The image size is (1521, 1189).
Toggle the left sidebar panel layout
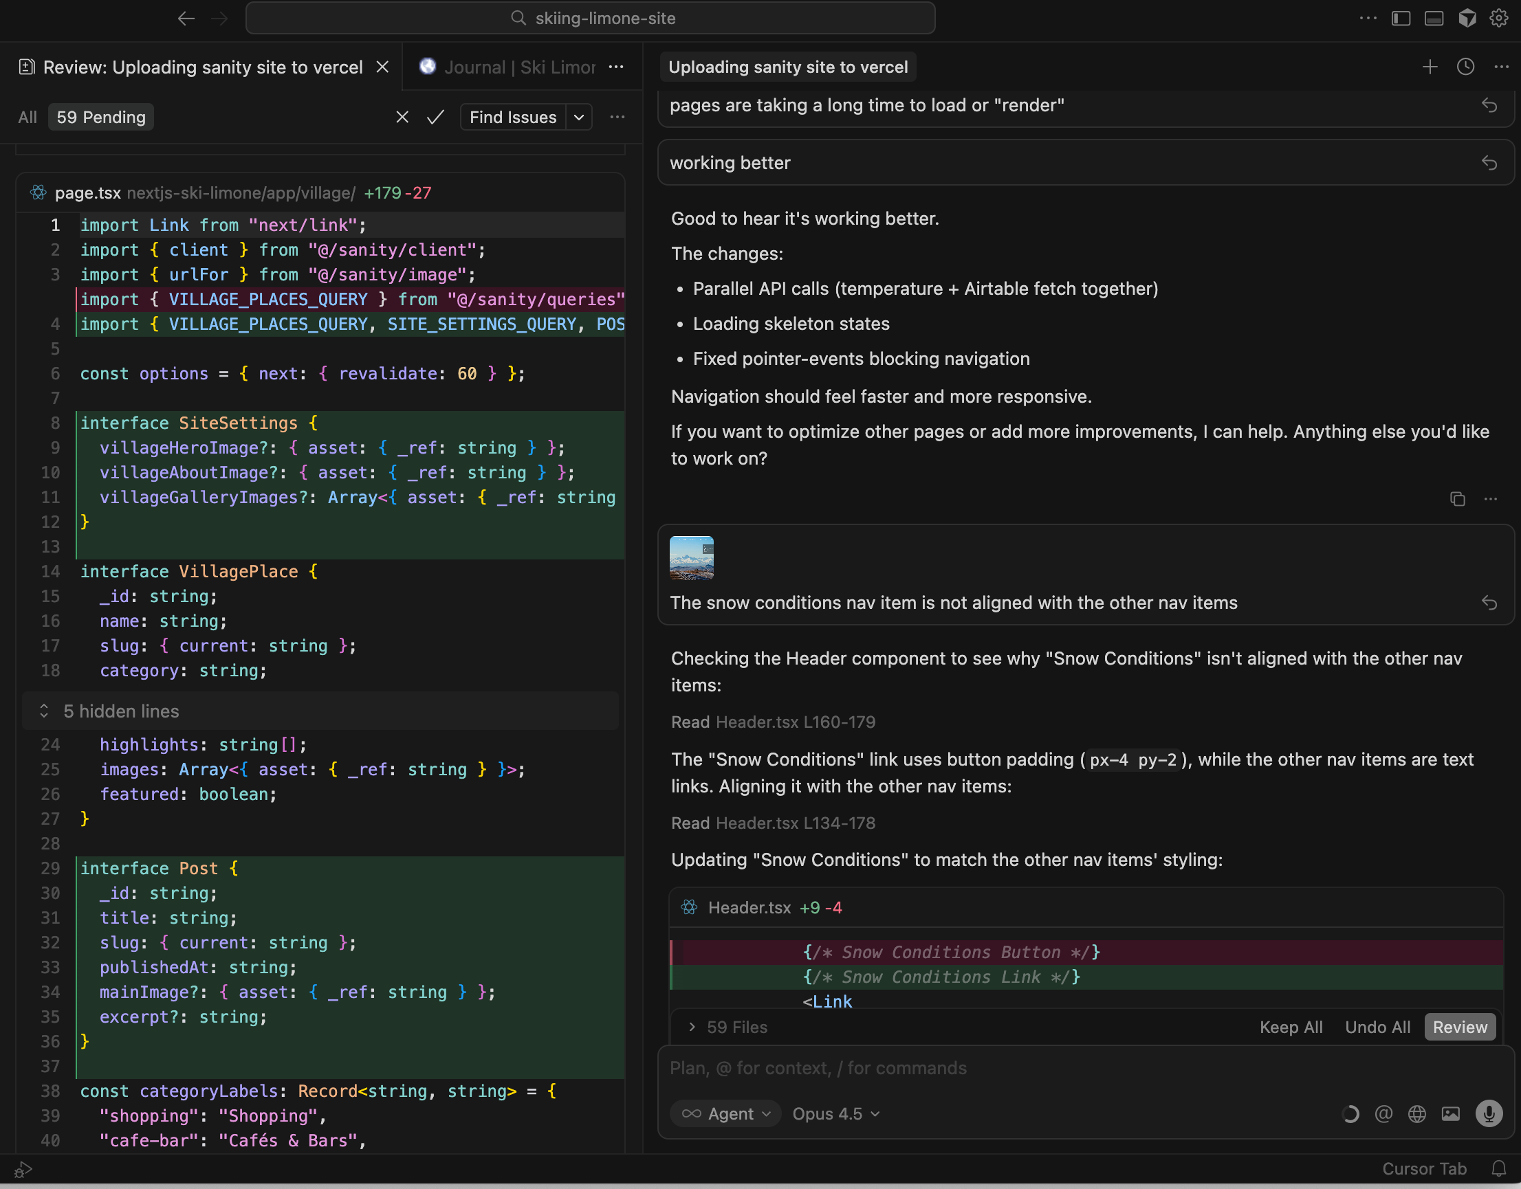[1401, 18]
